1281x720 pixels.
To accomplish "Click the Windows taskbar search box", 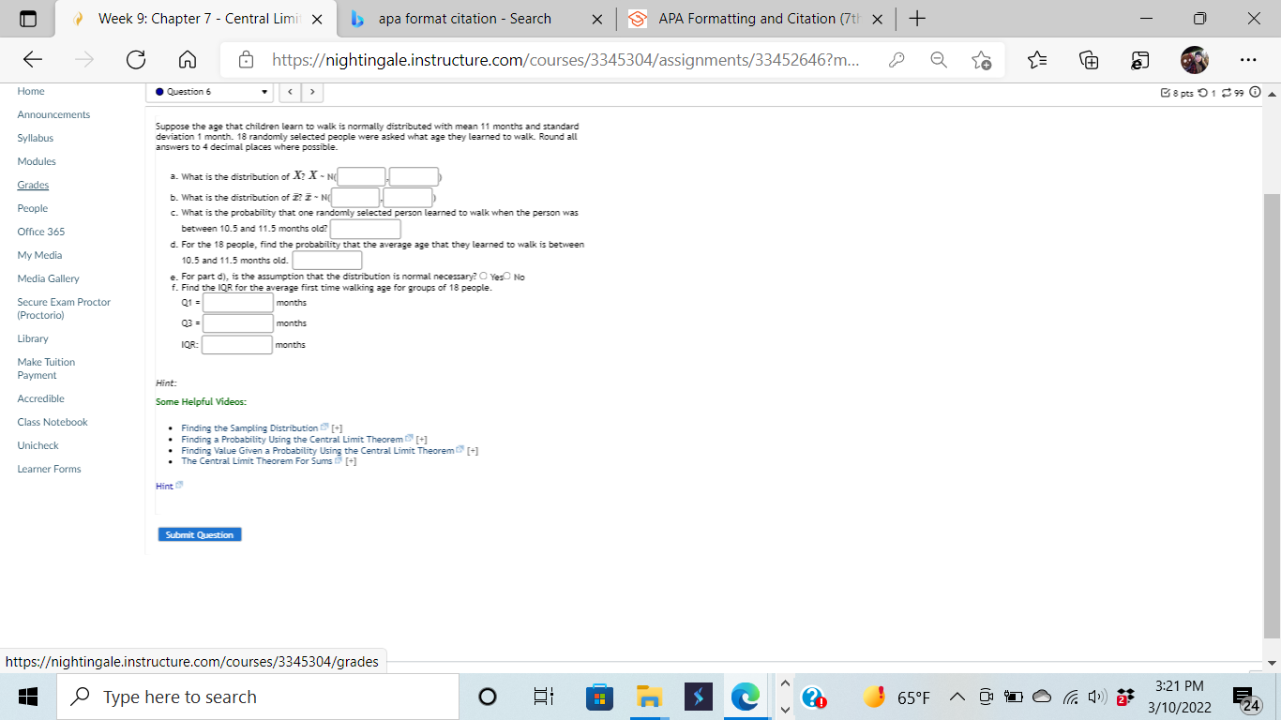I will [257, 697].
